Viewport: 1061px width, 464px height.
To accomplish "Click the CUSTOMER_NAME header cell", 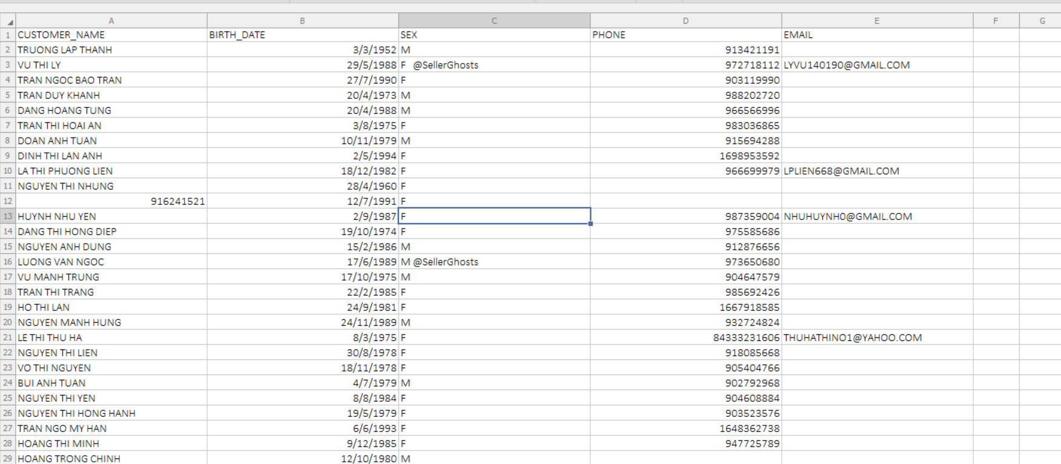I will [x=111, y=35].
